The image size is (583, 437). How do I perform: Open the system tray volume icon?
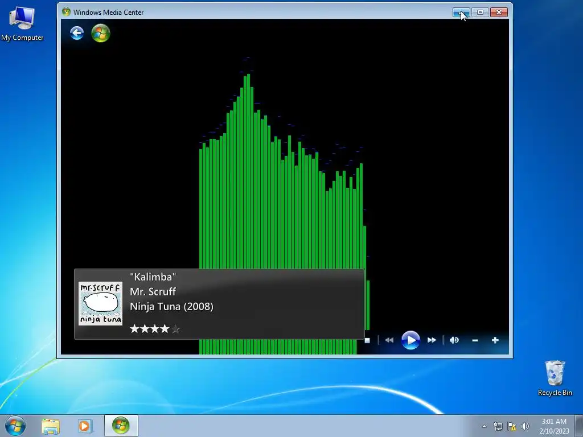point(525,426)
